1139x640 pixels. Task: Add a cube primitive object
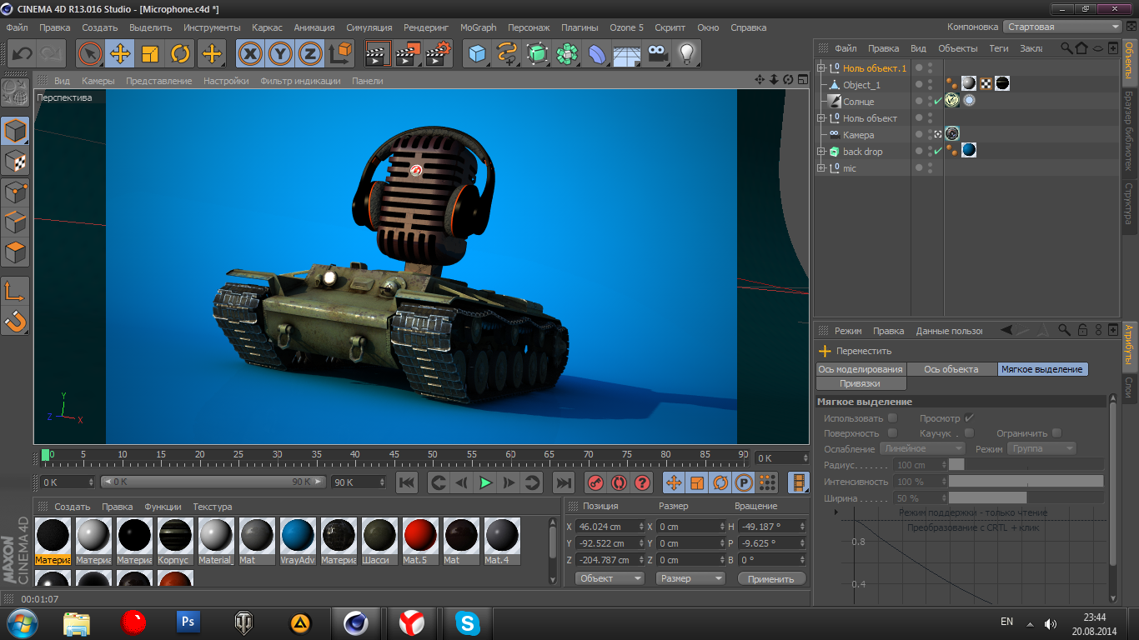[x=477, y=54]
